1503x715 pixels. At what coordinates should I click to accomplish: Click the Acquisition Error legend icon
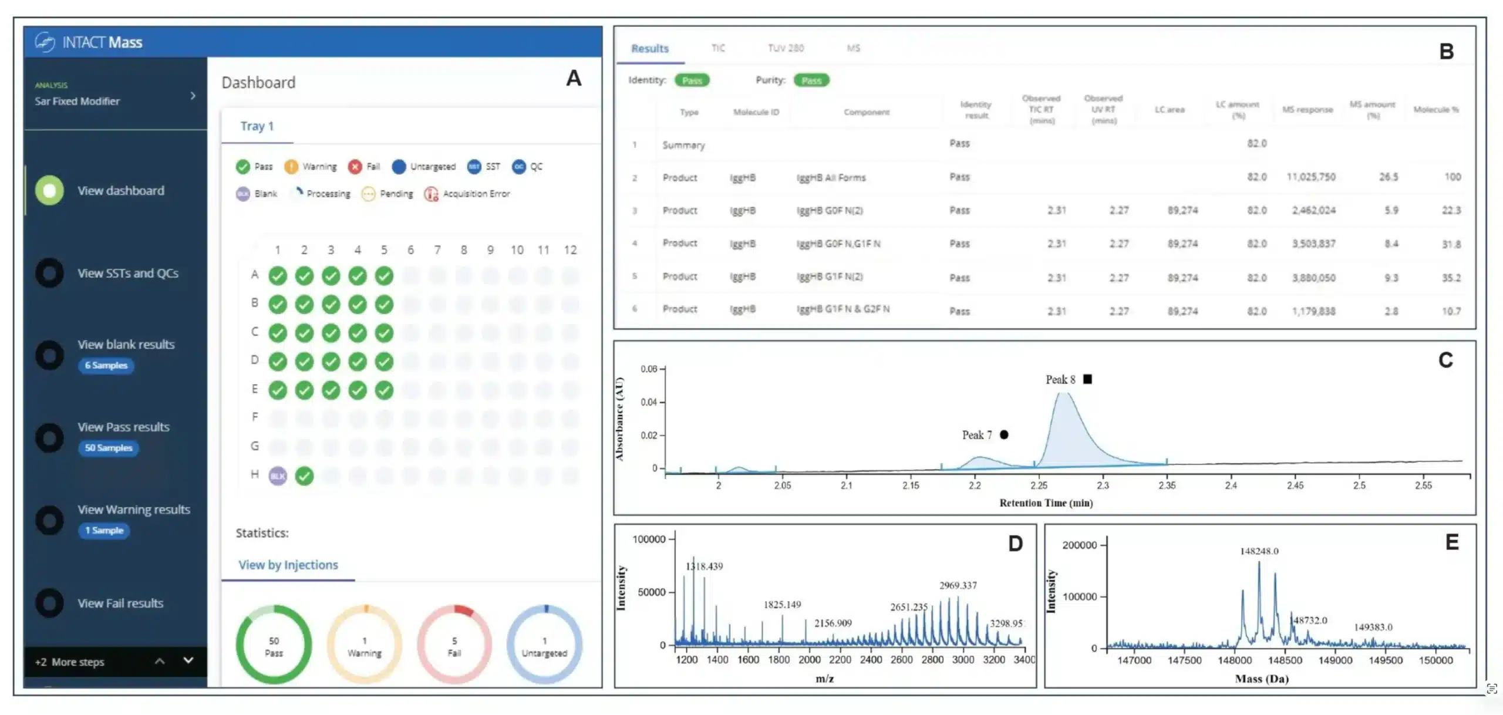click(x=432, y=194)
